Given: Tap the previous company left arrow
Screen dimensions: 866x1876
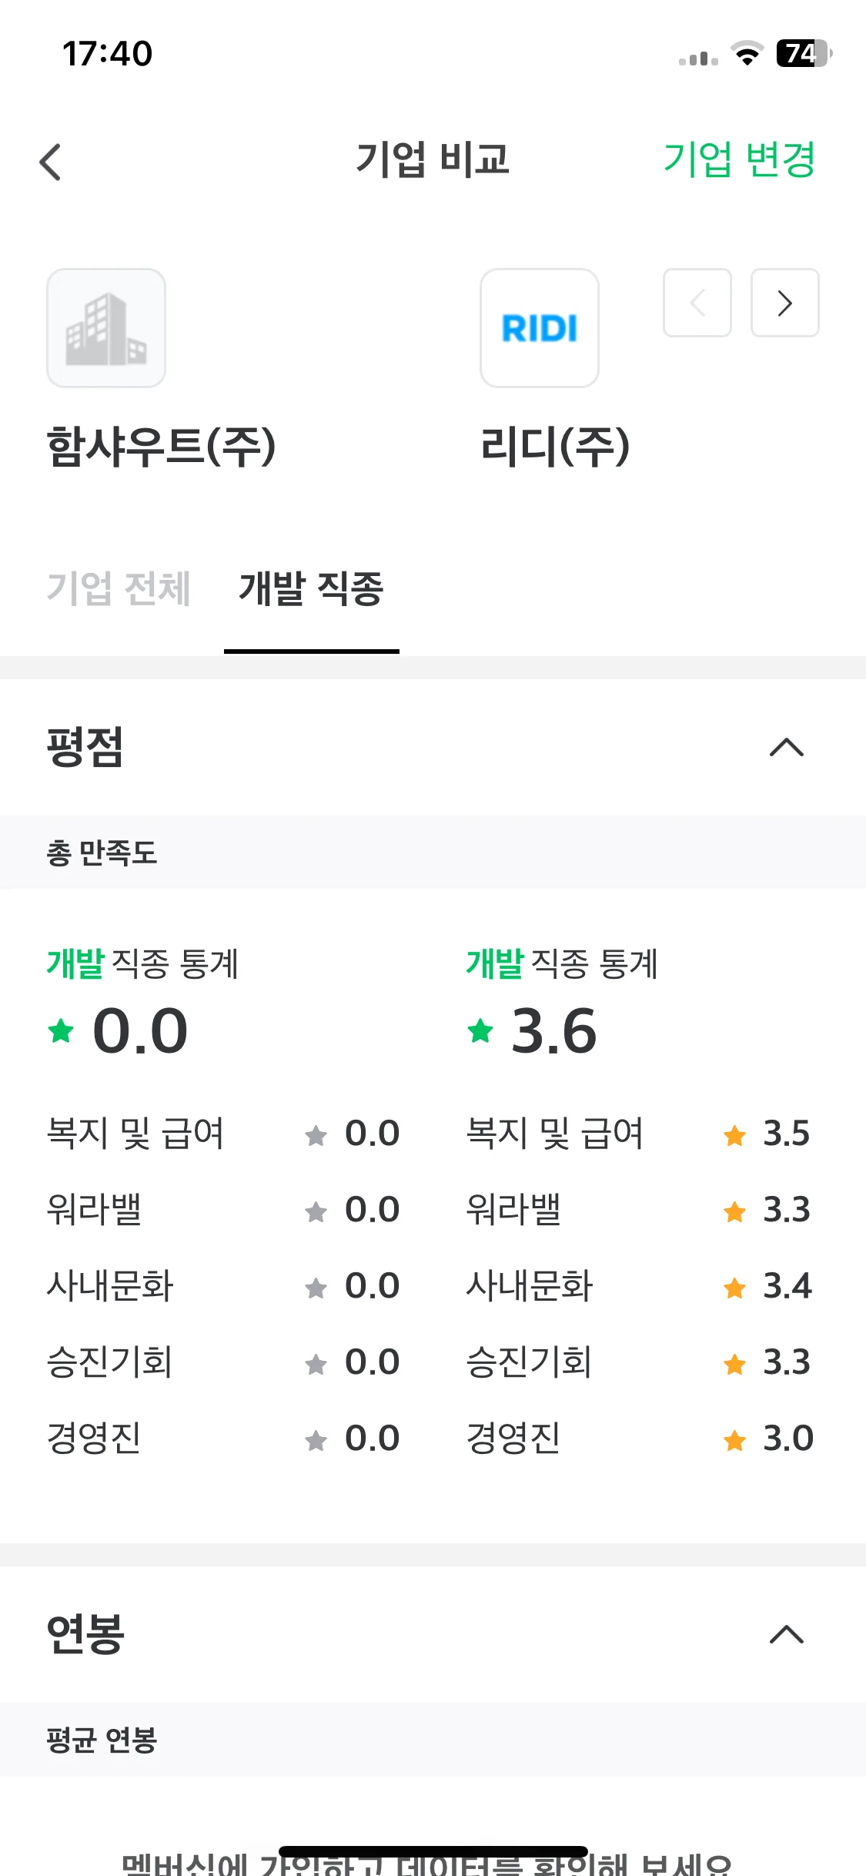Looking at the screenshot, I should (x=697, y=303).
